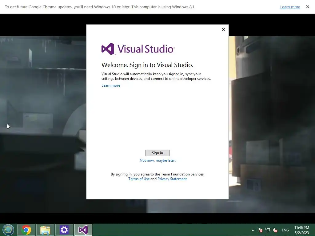Switch input language via ENG indicator

pos(285,230)
